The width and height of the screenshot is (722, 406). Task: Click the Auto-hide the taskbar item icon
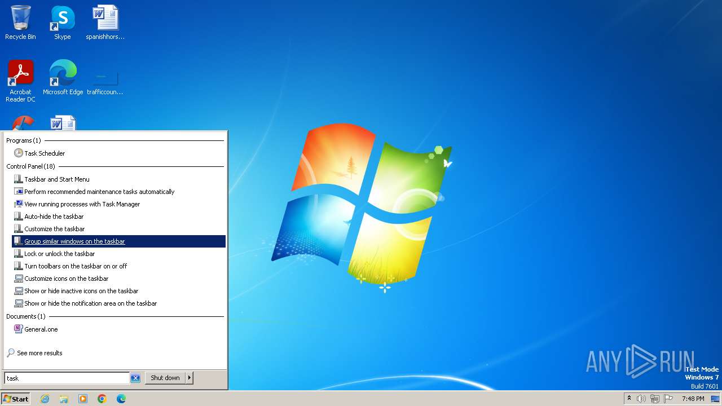(19, 216)
